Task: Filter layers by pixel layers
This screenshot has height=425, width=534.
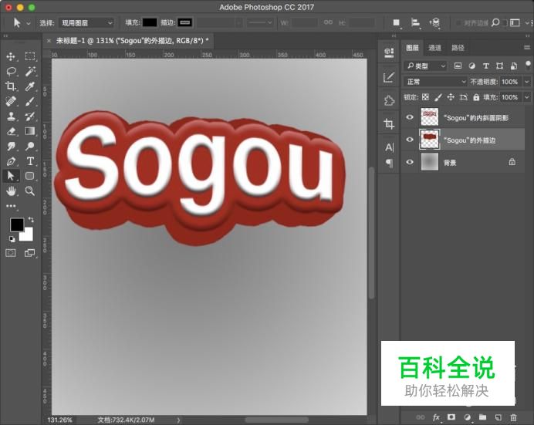Action: (458, 66)
